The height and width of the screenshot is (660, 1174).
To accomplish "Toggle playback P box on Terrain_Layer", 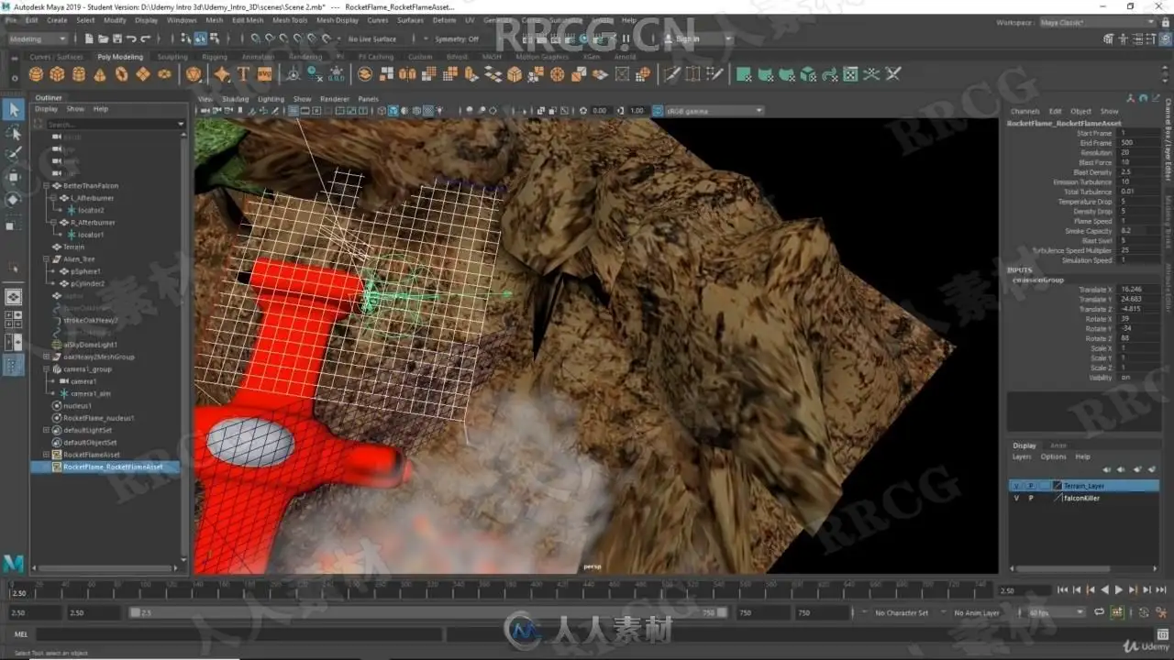I will click(1031, 486).
